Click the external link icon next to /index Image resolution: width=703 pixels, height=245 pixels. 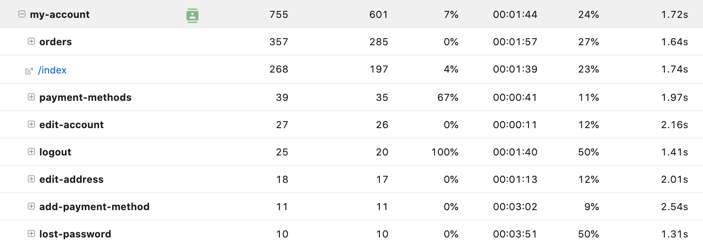tap(29, 71)
